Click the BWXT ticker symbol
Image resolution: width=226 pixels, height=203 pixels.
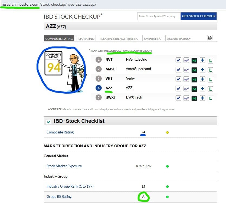tap(110, 97)
